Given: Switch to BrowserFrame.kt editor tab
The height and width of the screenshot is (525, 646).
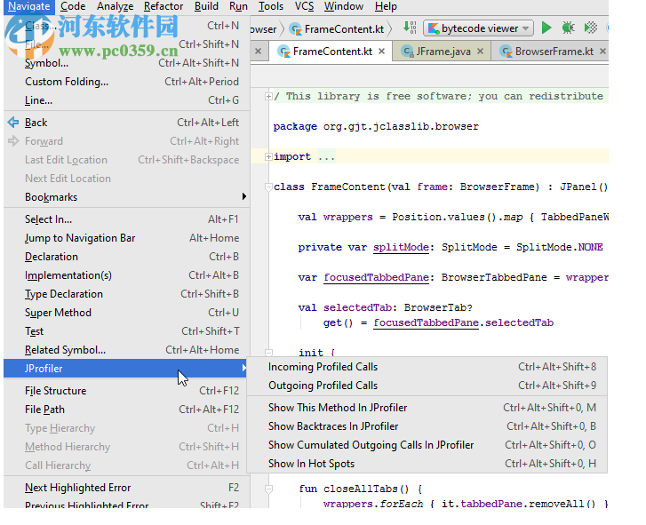Looking at the screenshot, I should click(548, 51).
